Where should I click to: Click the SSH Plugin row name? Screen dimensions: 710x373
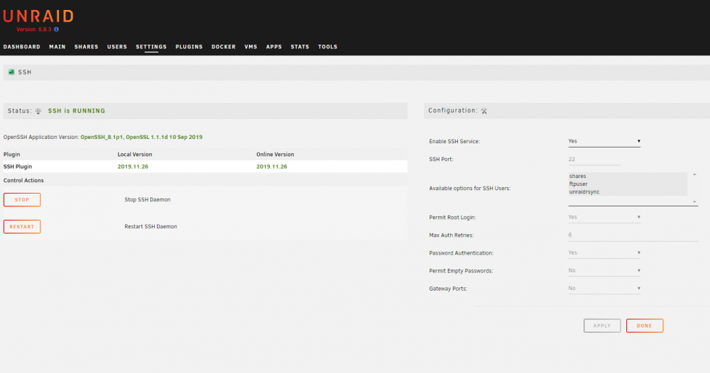click(18, 167)
